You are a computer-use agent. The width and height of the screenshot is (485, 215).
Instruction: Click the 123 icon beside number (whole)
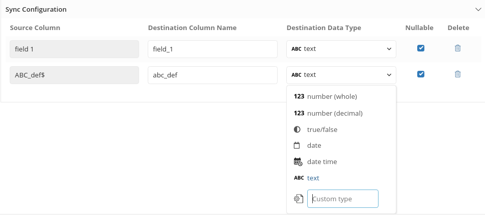tap(299, 96)
